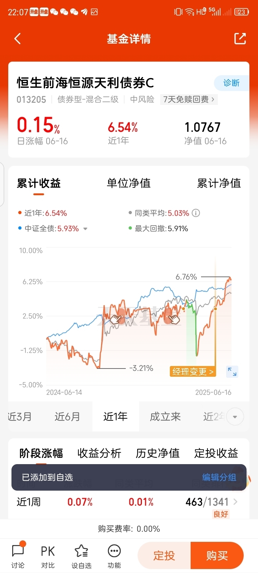This screenshot has width=258, height=573.
Task: Click the 编辑分组 link in toast
Action: [219, 477]
